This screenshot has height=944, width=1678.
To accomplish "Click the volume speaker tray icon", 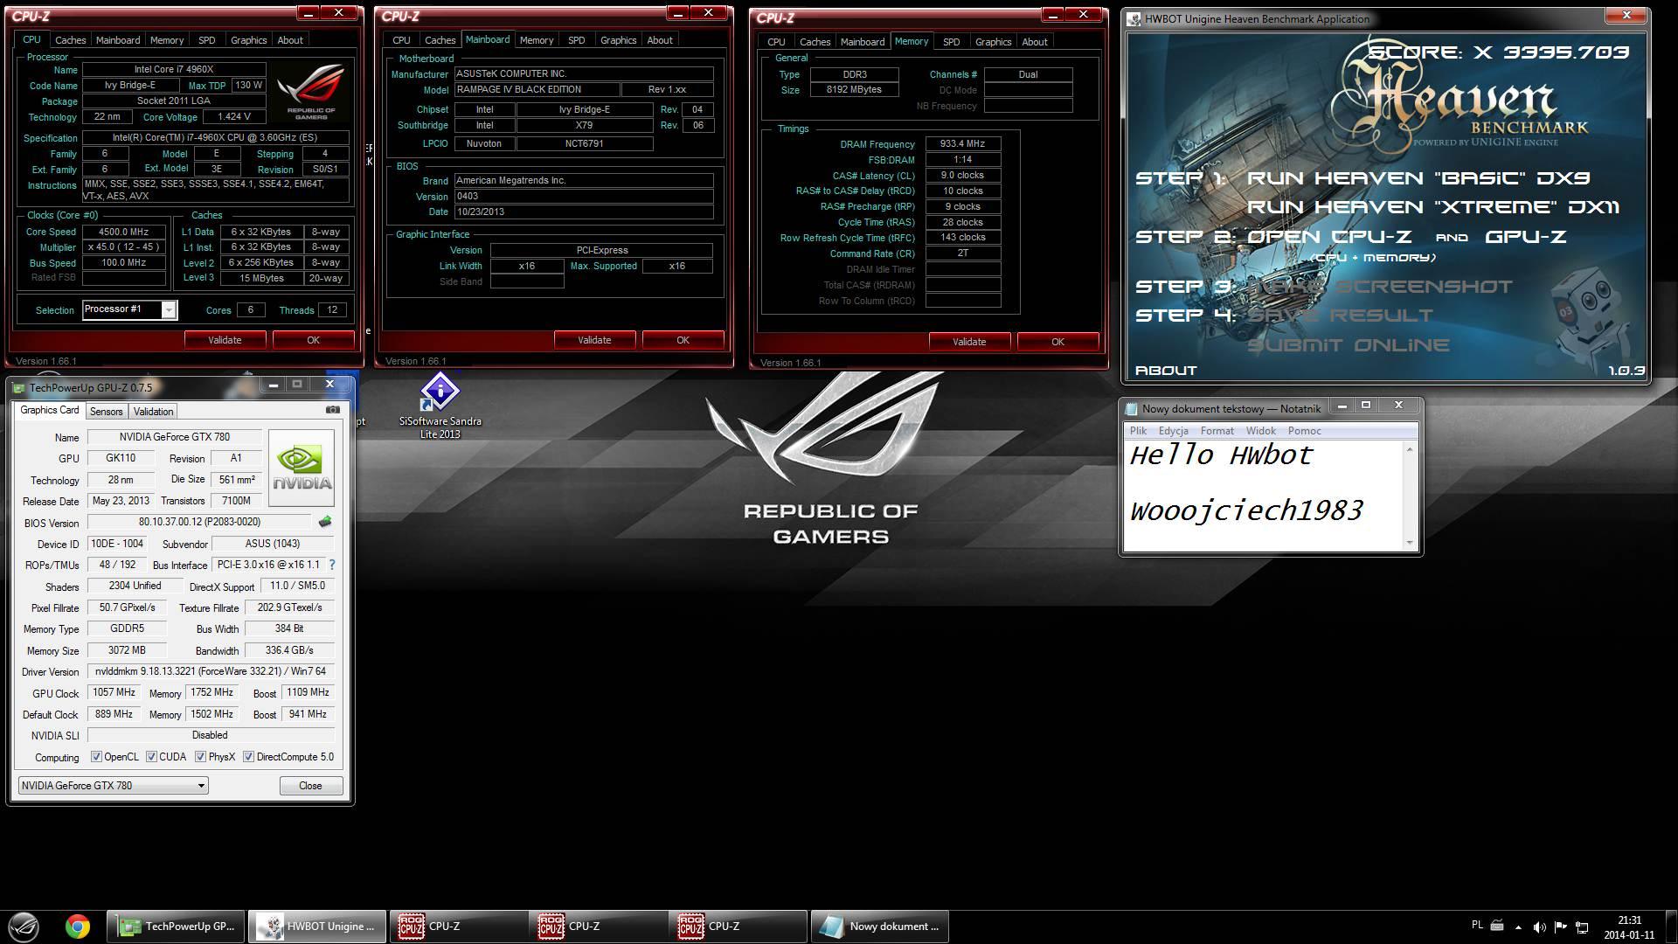I will point(1539,927).
